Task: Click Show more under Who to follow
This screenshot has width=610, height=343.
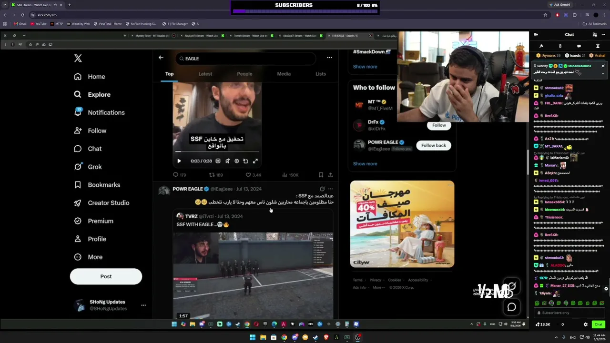Action: click(365, 164)
